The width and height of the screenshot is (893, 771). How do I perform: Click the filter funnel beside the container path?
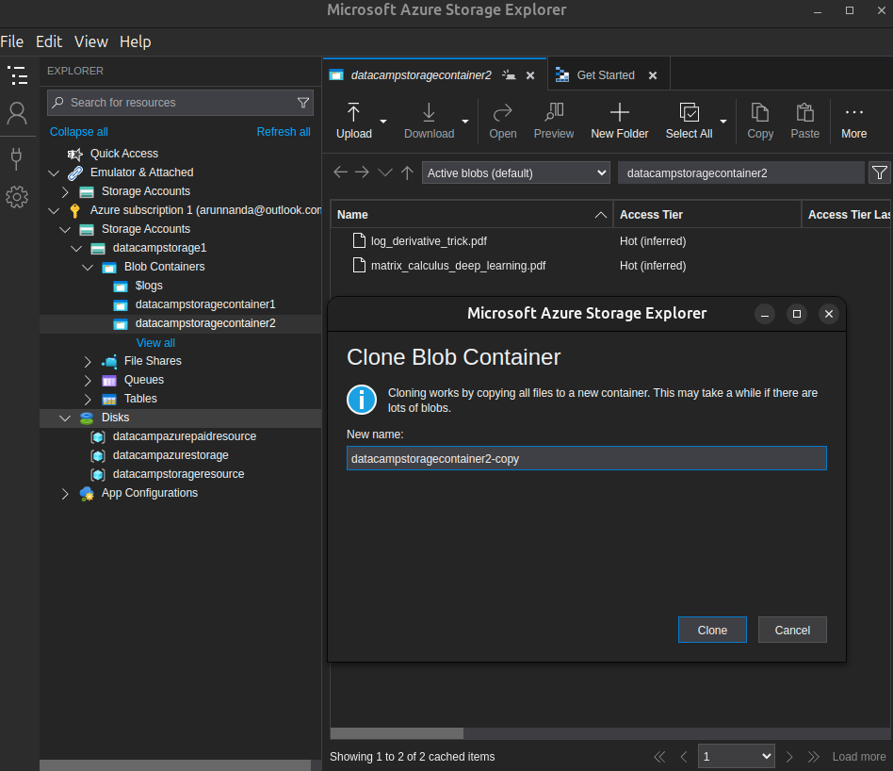pos(879,172)
